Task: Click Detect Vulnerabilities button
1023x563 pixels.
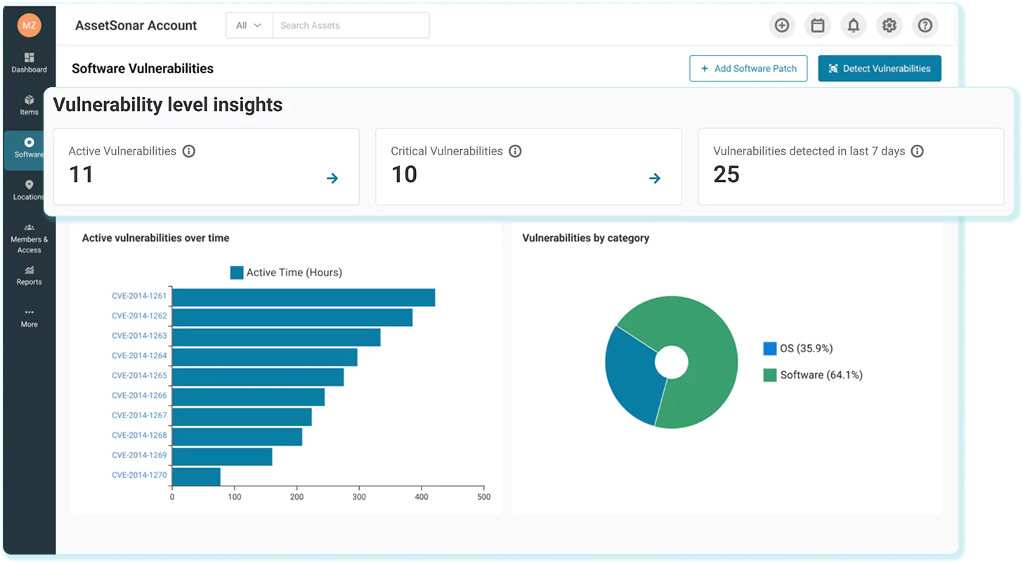Action: 879,69
